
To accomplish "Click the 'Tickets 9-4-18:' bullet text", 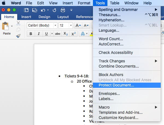I will point(77,76).
